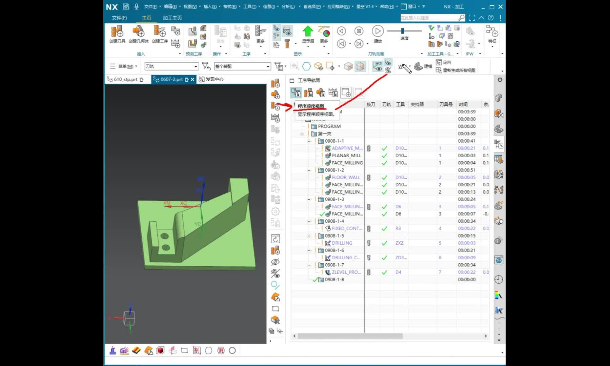
Task: Jump to previous operation in animation
Action: click(x=341, y=44)
